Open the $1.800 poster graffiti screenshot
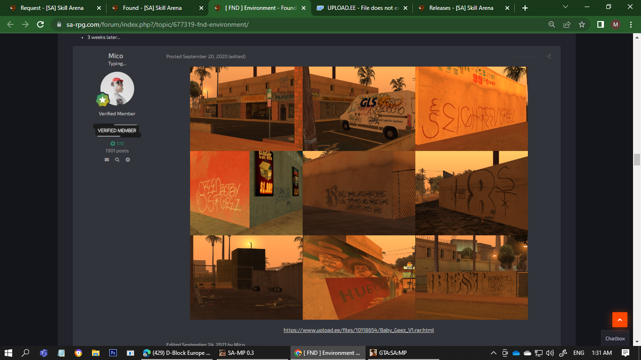641x360 pixels. pos(246,193)
